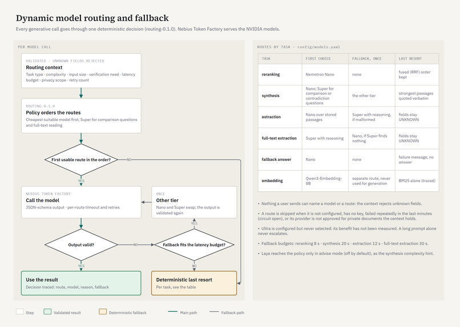Select the 'Routing context' step box
The width and height of the screenshot is (460, 327).
tap(81, 71)
